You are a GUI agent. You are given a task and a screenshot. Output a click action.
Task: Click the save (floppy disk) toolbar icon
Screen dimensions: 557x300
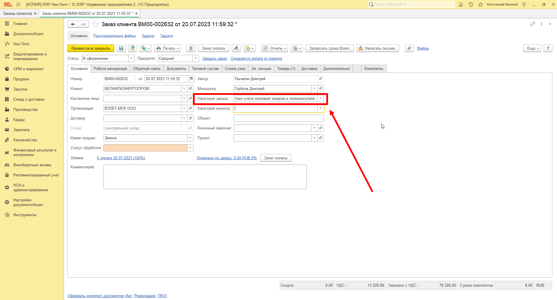pos(121,48)
